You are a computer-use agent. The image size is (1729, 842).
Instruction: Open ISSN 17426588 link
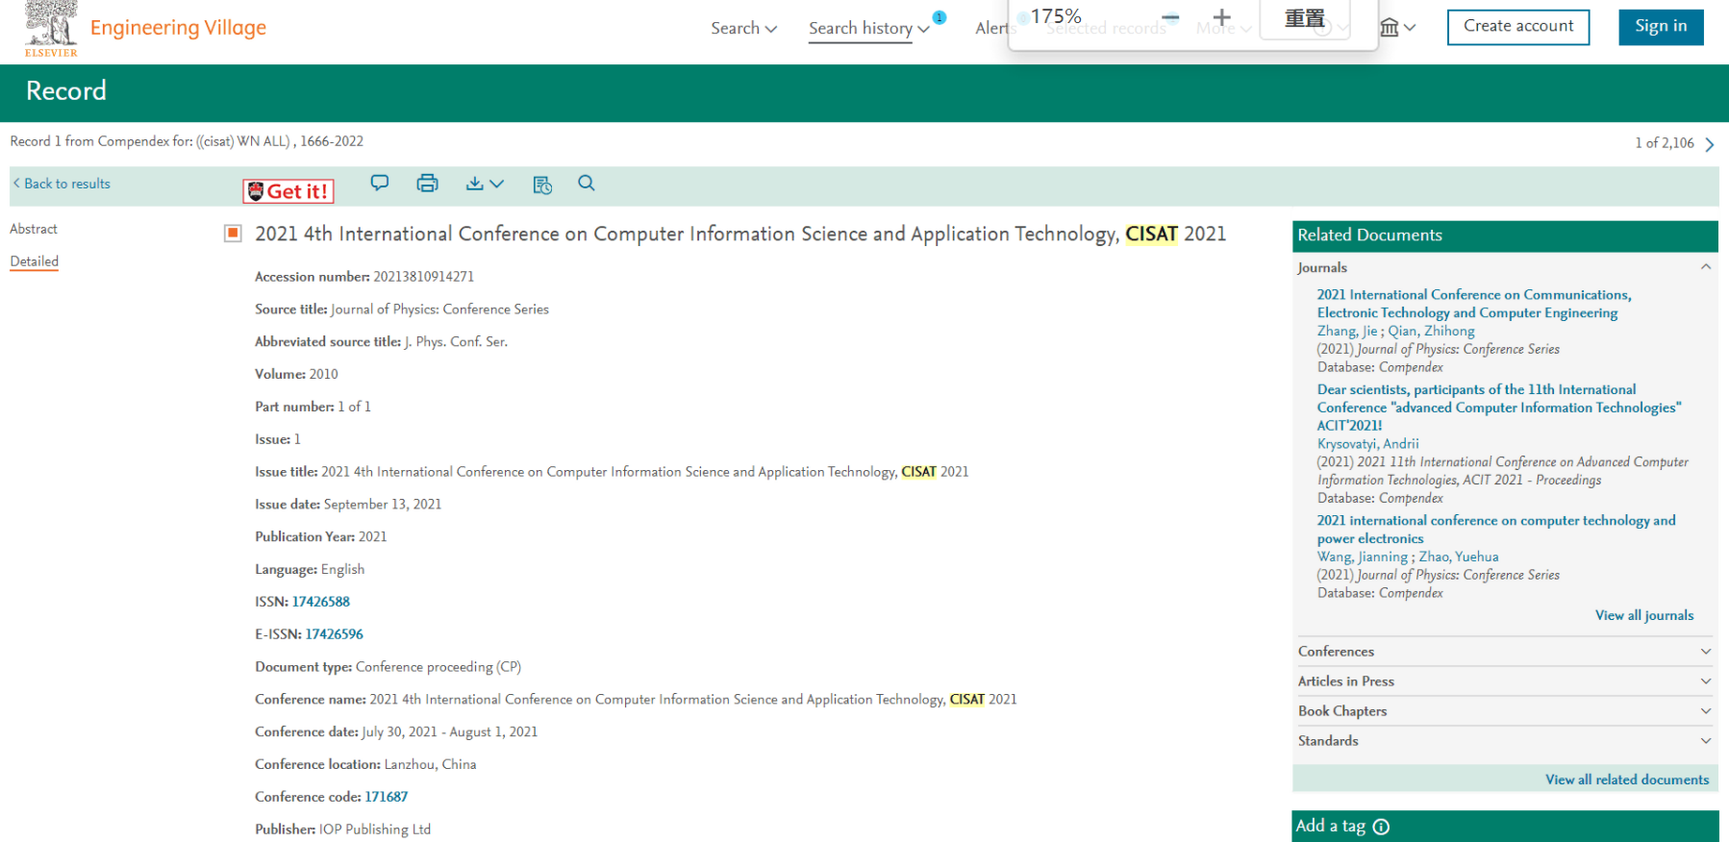tap(321, 602)
